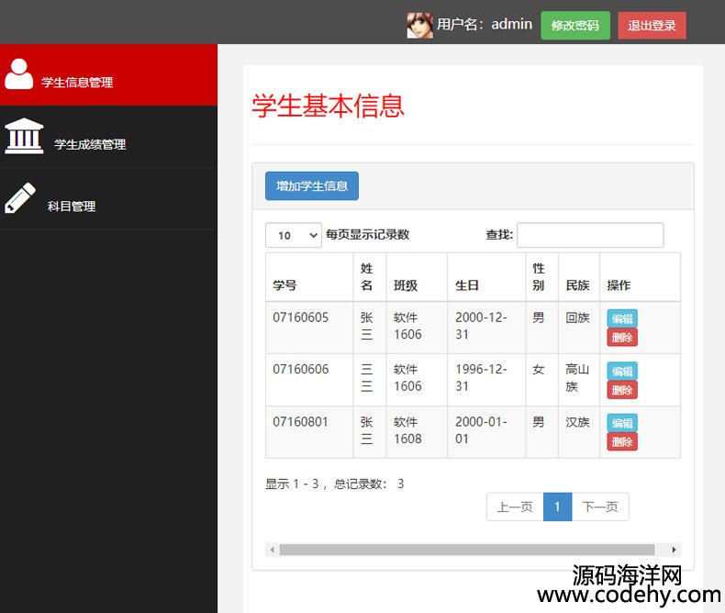Screen dimensions: 725x613
Task: Edit student 07160605 with 编辑 button
Action: click(x=622, y=318)
